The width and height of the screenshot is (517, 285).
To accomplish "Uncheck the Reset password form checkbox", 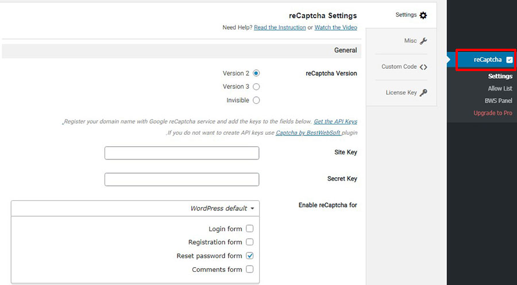I will (x=250, y=256).
